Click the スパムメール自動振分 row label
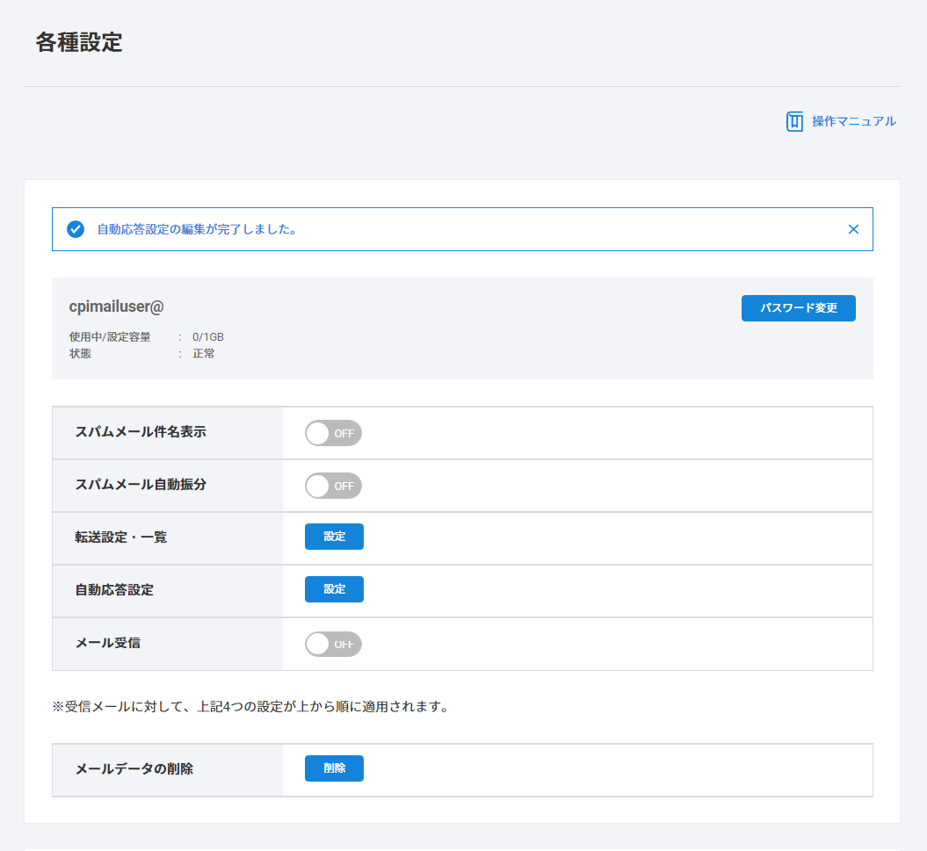The image size is (927, 851). [x=141, y=485]
